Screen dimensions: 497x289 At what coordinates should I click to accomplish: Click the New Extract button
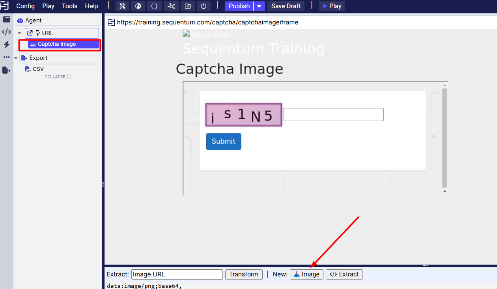click(344, 274)
